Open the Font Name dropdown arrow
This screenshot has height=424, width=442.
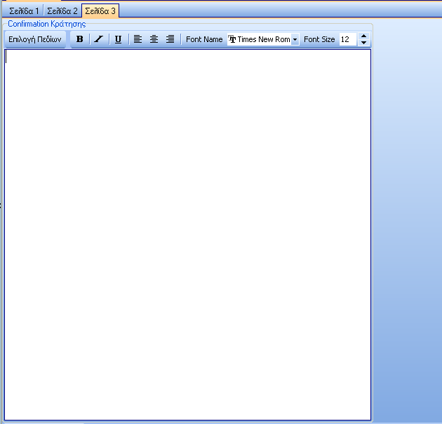(295, 39)
